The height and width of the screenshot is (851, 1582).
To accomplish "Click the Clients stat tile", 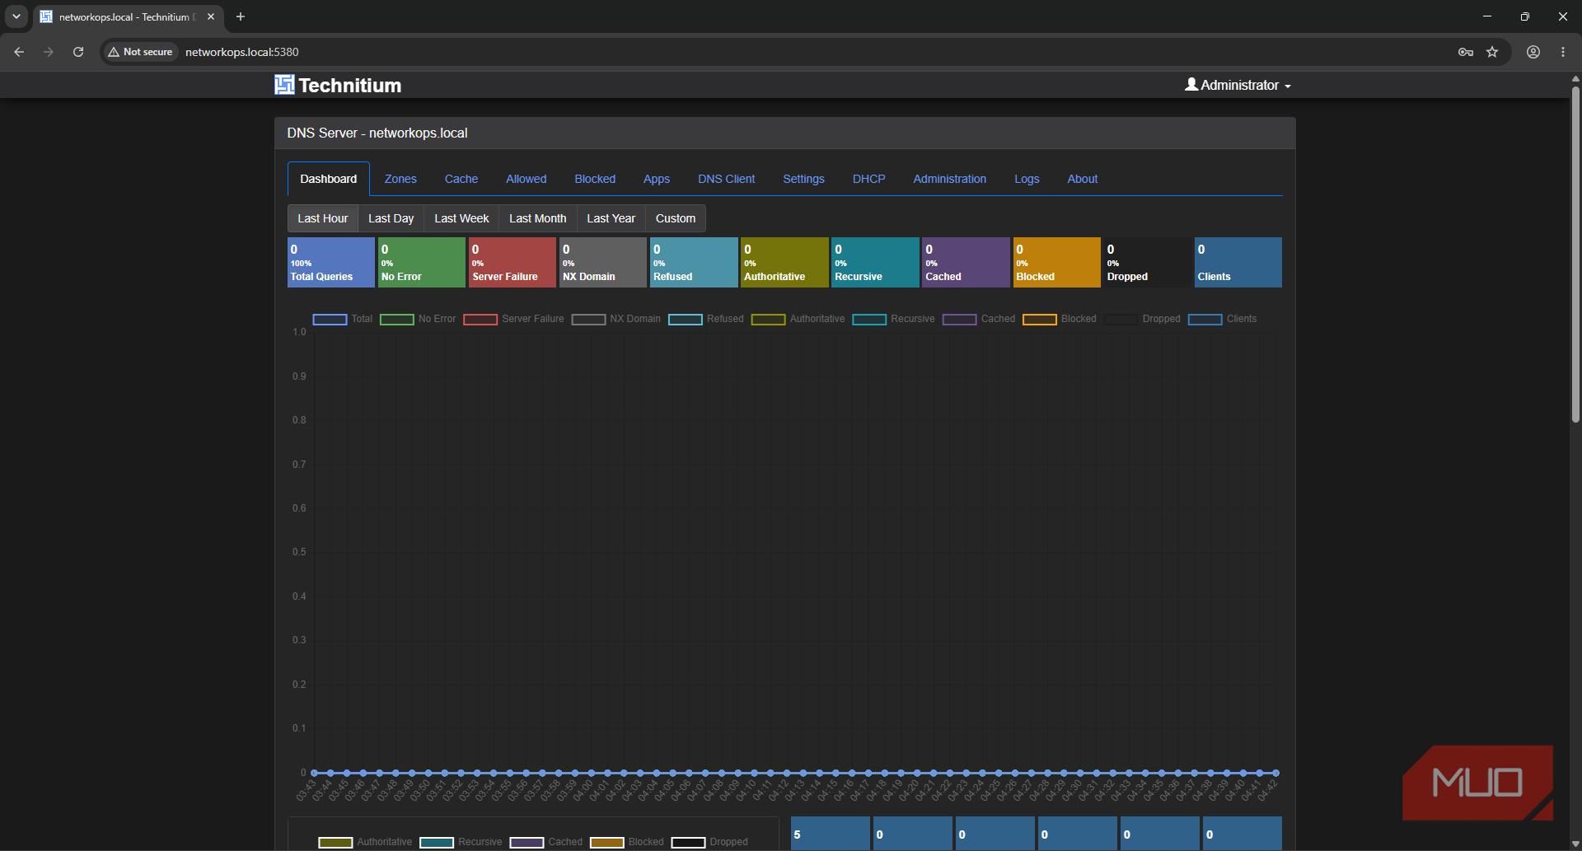I will coord(1238,262).
